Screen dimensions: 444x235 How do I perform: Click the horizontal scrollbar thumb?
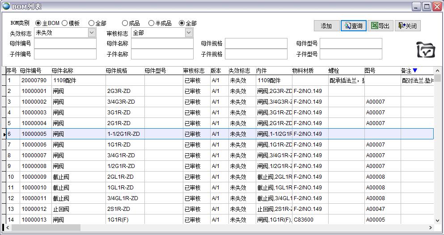(45, 228)
